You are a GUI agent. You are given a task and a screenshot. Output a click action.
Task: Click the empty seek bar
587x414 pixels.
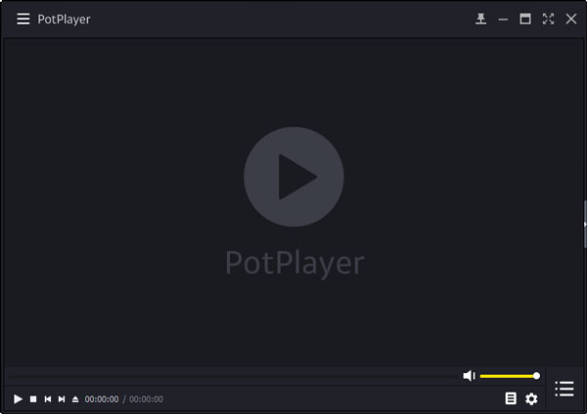(x=234, y=376)
